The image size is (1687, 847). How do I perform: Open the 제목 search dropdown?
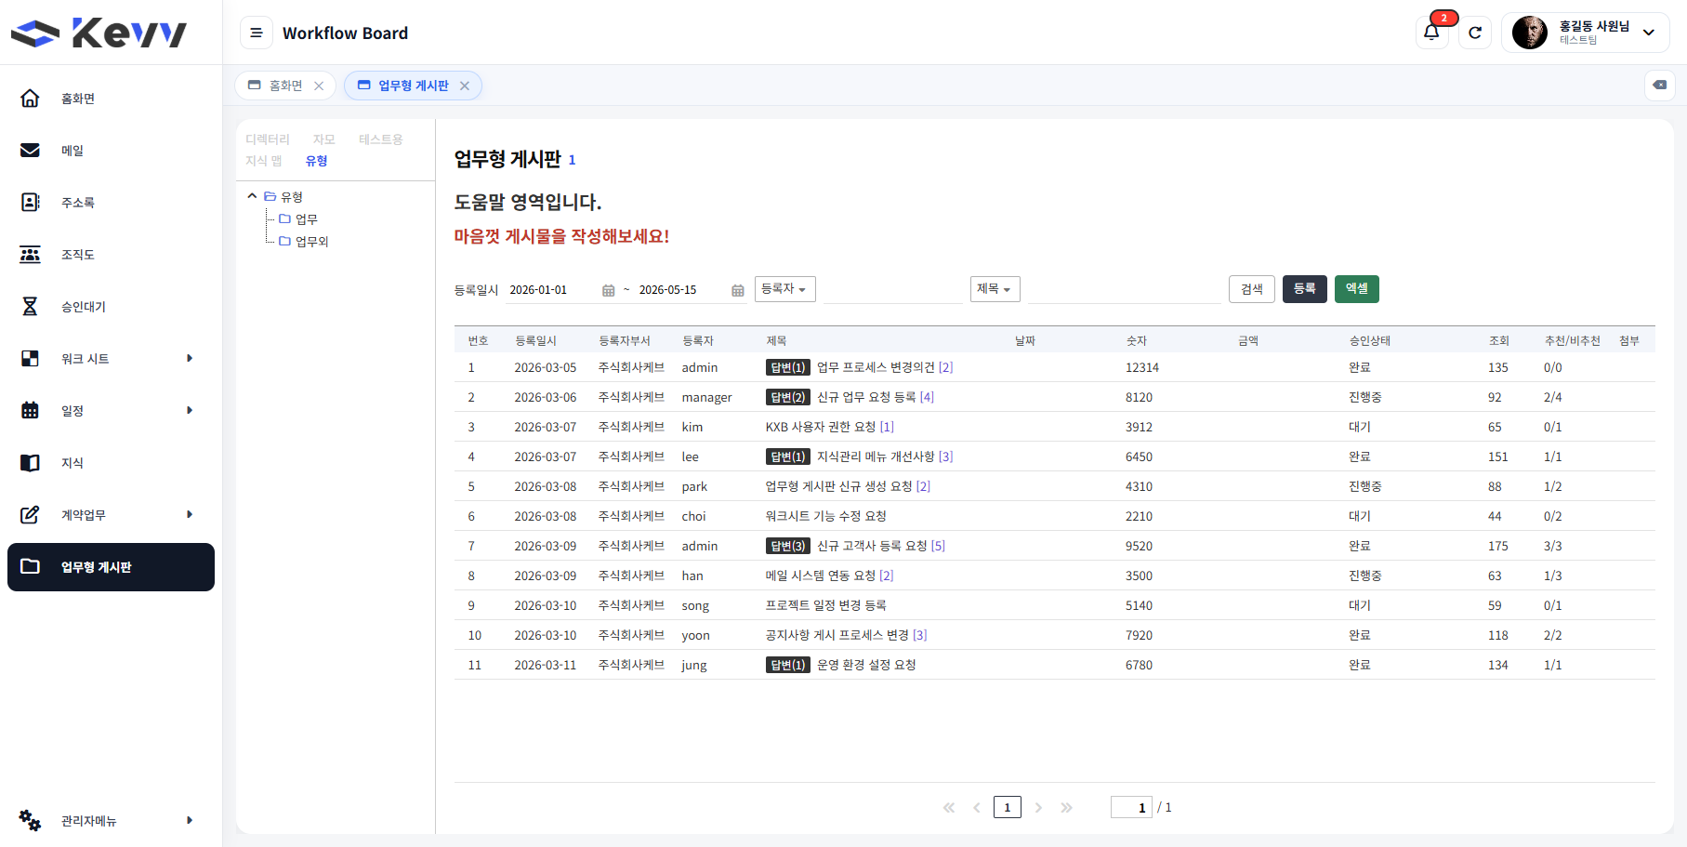[x=995, y=289]
